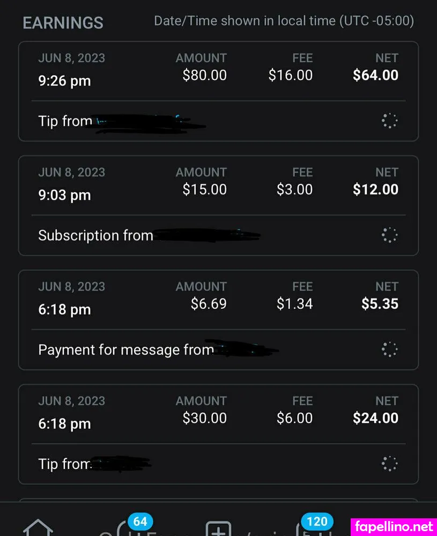Image resolution: width=437 pixels, height=536 pixels.
Task: Tap status spinner on $30.00 tip entry
Action: click(390, 464)
